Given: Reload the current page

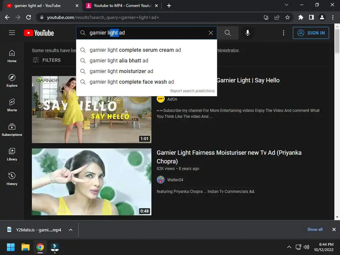Looking at the screenshot, I should pyautogui.click(x=29, y=17).
